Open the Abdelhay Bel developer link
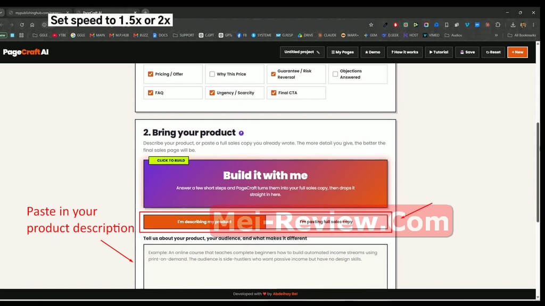Screen dimensions: 545x306 pyautogui.click(x=285, y=294)
